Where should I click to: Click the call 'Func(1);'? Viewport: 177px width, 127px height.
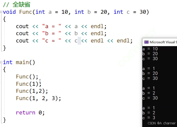29,84
